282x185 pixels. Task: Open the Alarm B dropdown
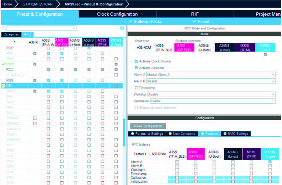211,81
